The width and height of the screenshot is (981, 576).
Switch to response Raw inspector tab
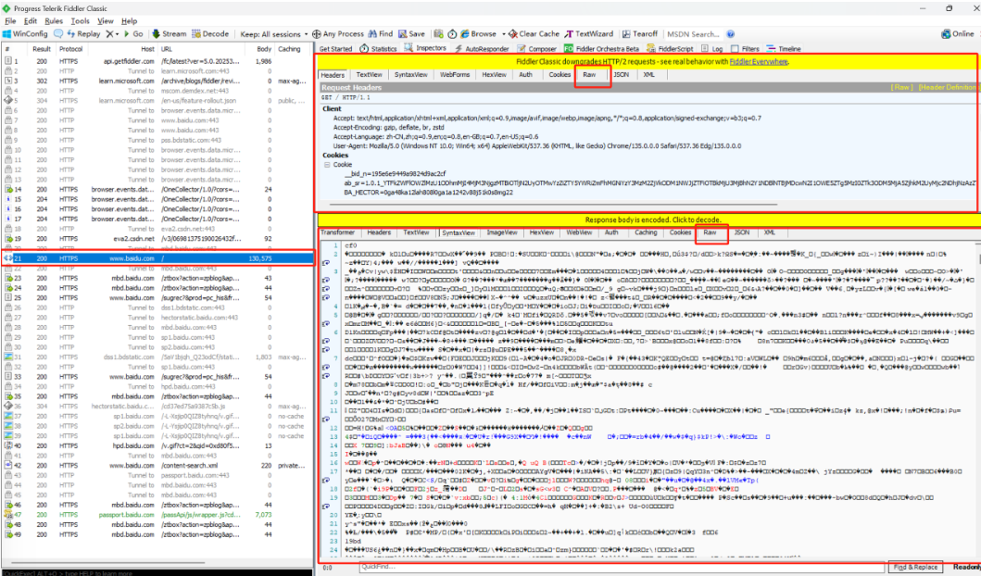710,232
